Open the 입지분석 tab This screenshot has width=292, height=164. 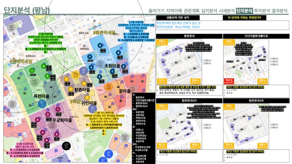point(209,10)
